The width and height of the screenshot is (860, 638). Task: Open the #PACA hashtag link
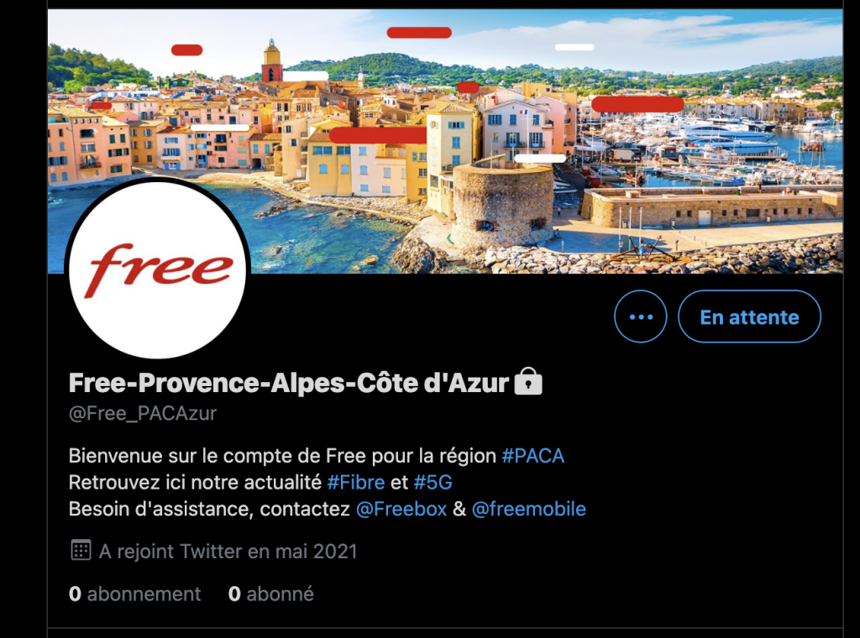(x=532, y=456)
